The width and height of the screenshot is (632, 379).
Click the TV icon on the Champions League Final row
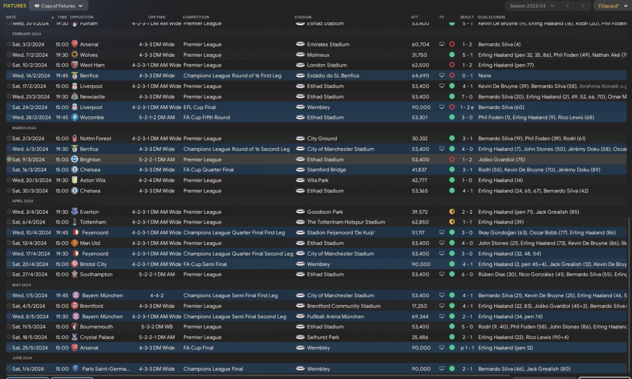[x=441, y=369]
